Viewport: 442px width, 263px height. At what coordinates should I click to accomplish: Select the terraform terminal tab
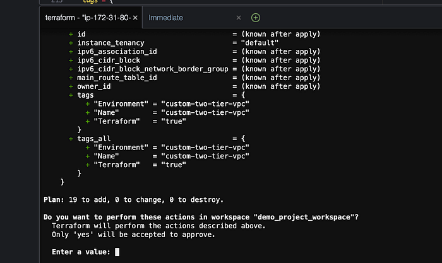(87, 18)
